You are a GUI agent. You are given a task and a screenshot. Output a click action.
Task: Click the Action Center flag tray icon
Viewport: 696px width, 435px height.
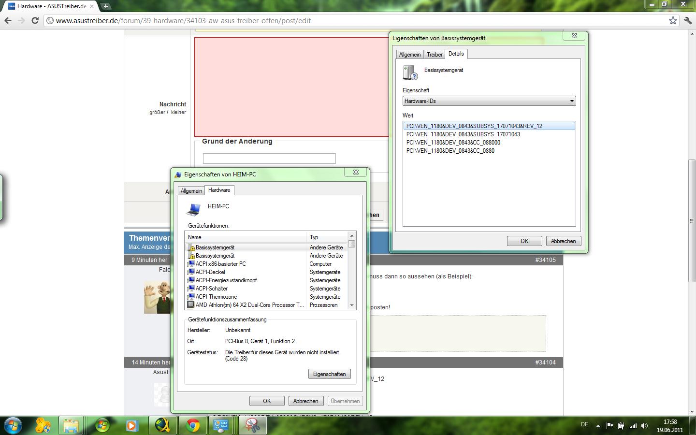point(610,426)
